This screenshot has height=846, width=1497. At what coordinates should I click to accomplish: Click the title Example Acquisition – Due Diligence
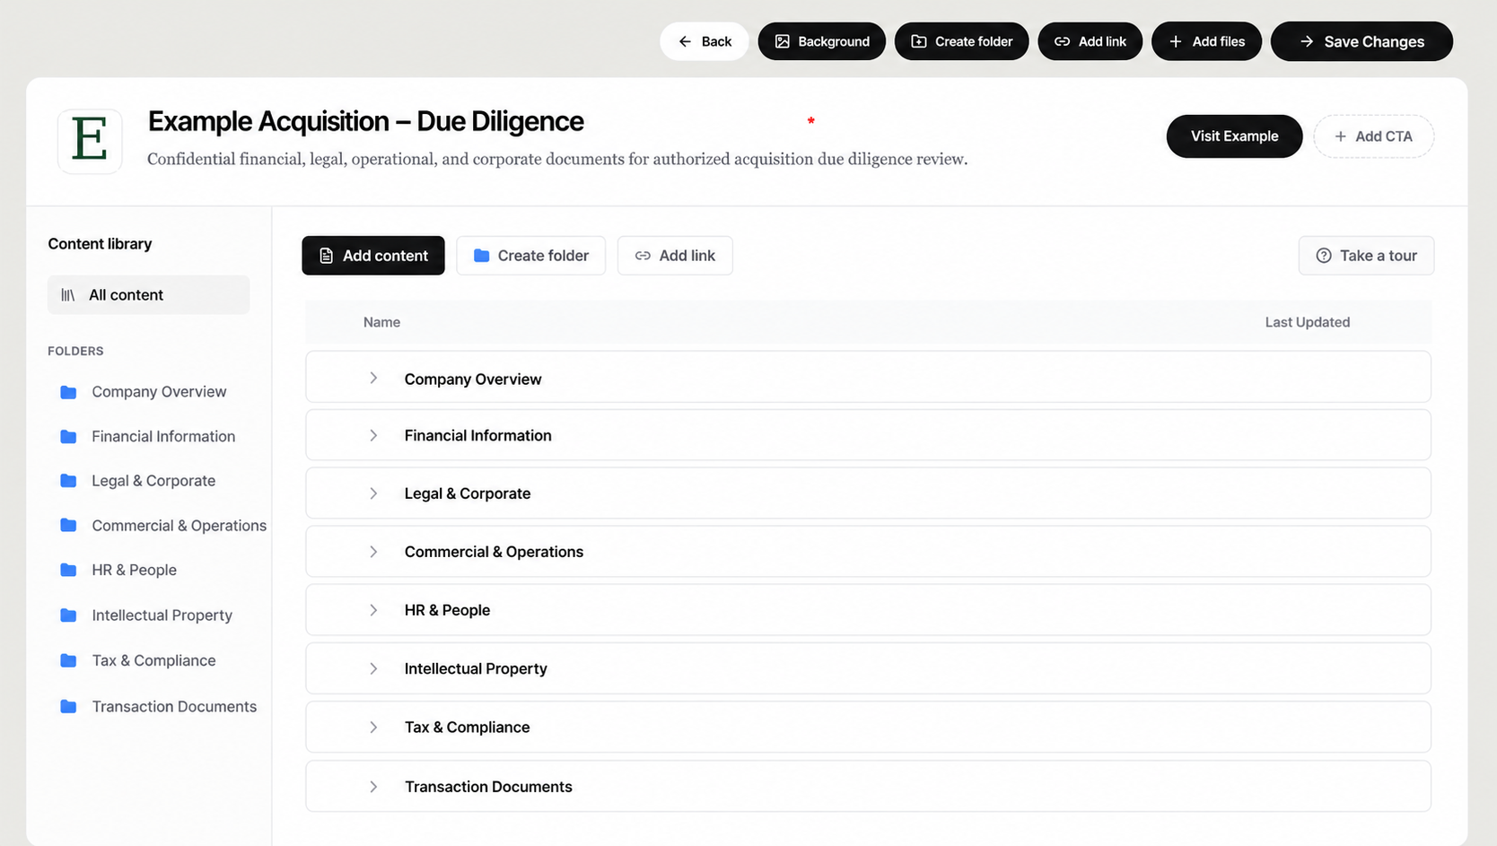click(x=365, y=121)
